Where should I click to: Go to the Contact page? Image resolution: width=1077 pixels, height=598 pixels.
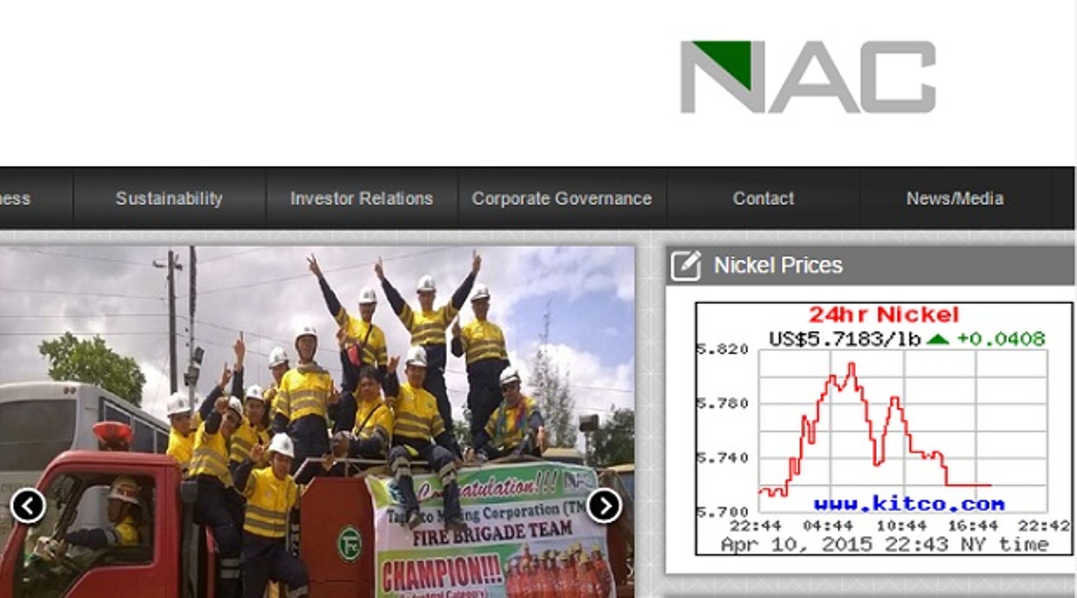click(x=763, y=198)
